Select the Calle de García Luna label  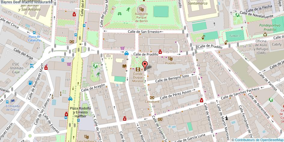click(x=190, y=138)
